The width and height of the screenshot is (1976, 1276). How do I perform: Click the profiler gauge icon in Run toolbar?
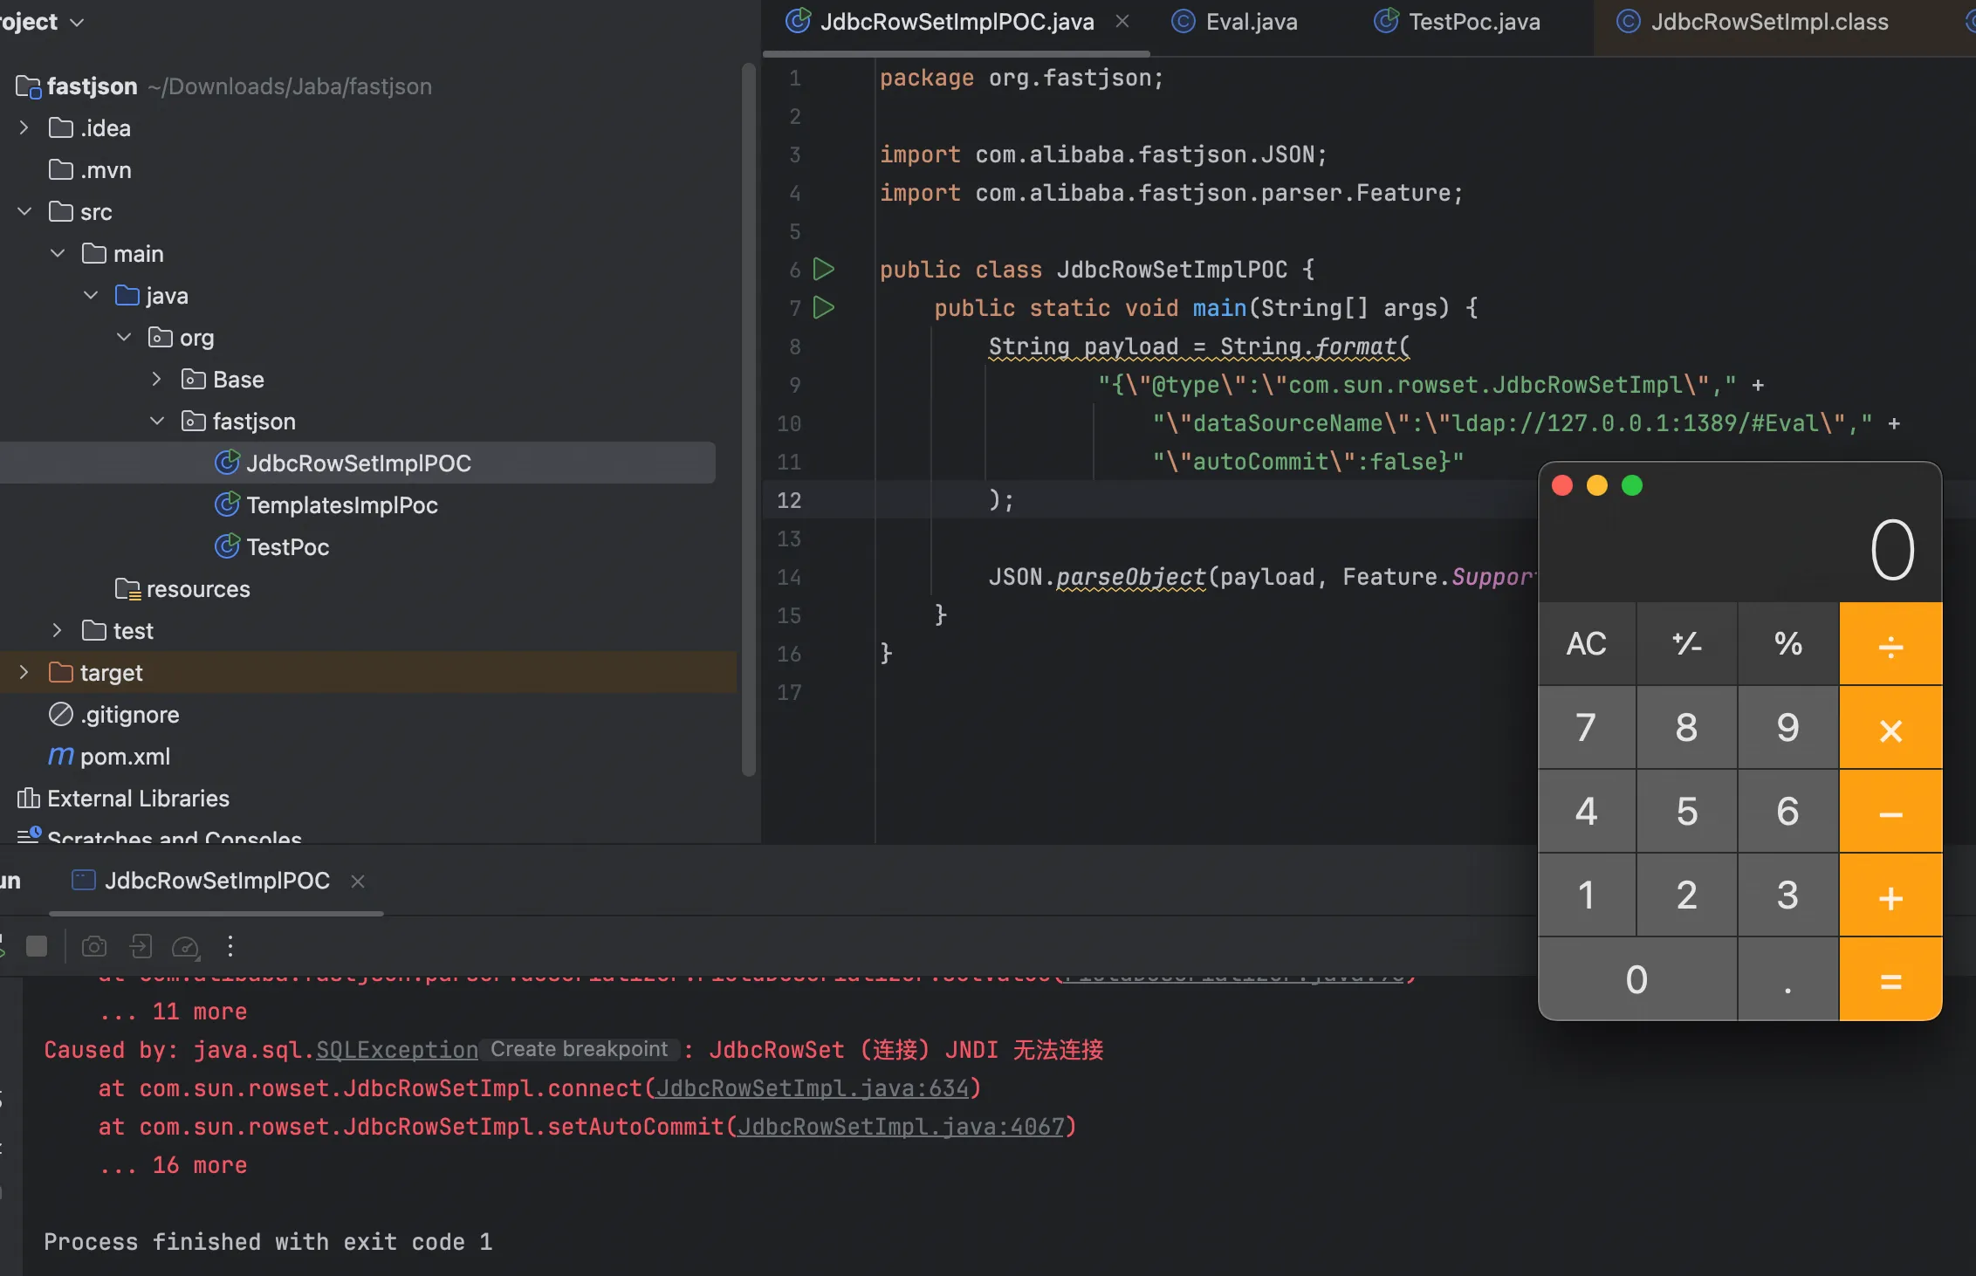point(186,946)
